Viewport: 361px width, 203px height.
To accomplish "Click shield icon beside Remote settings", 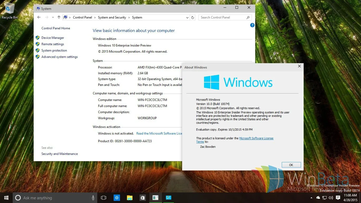I will [x=38, y=44].
